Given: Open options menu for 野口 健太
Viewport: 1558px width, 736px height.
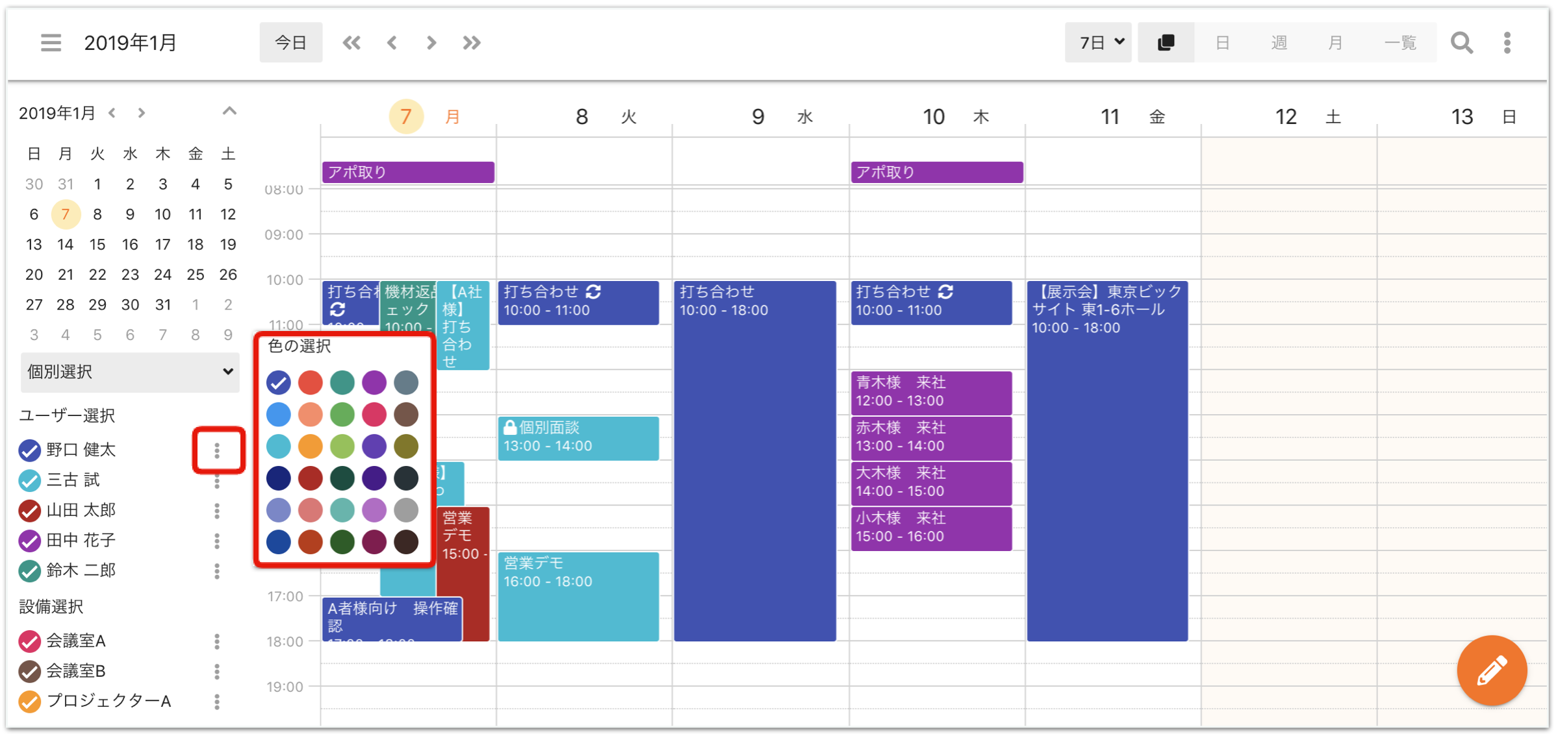Looking at the screenshot, I should 218,450.
